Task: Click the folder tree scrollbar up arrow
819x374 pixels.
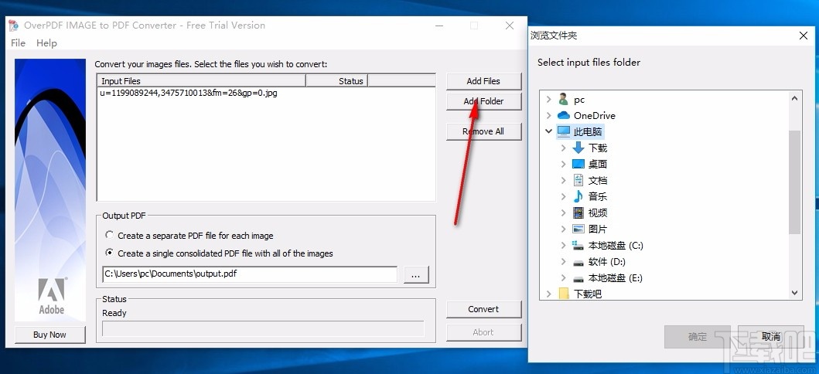Action: point(795,98)
